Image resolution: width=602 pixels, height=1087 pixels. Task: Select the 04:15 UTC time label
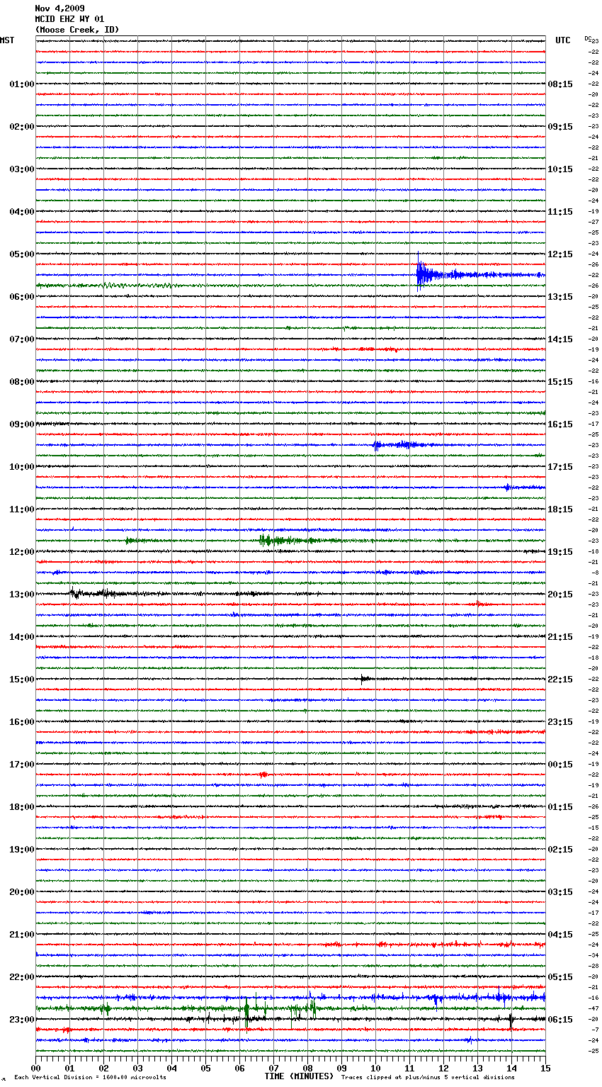(x=560, y=935)
